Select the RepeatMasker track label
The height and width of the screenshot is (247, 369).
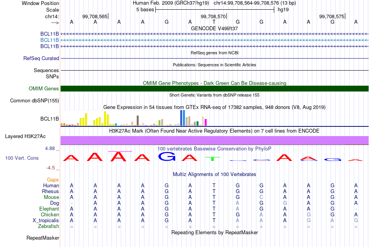point(43,238)
